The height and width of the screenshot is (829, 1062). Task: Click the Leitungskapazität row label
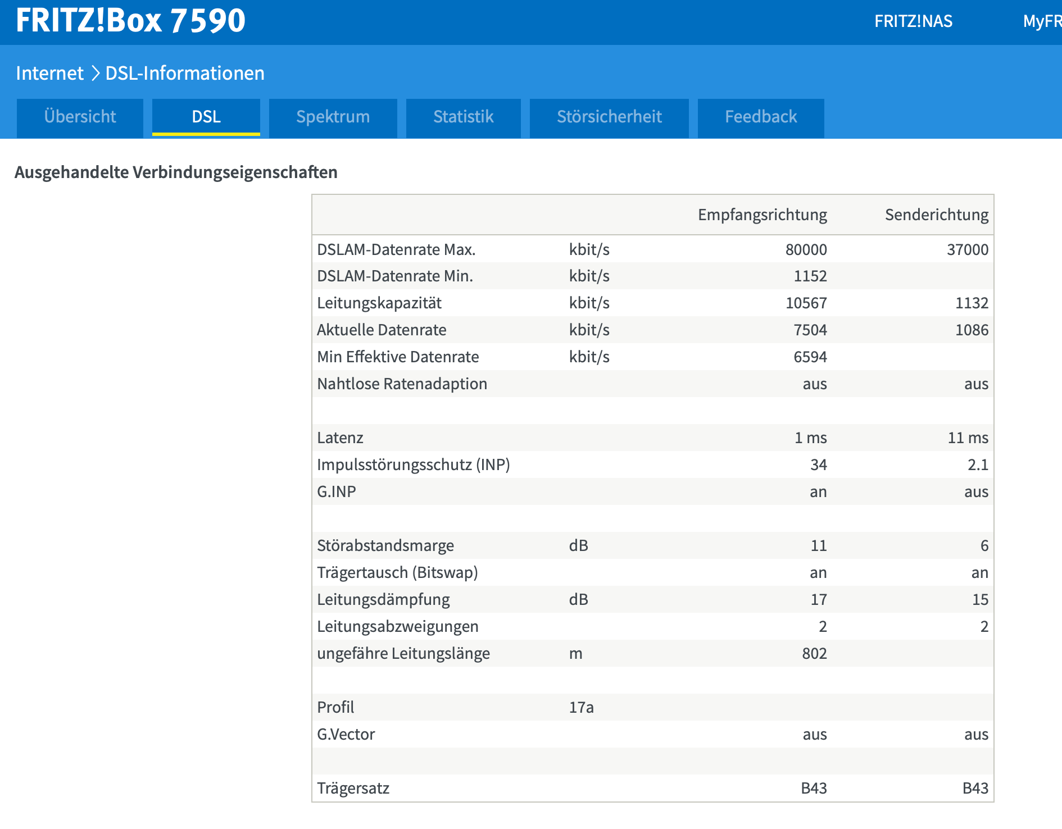(379, 303)
